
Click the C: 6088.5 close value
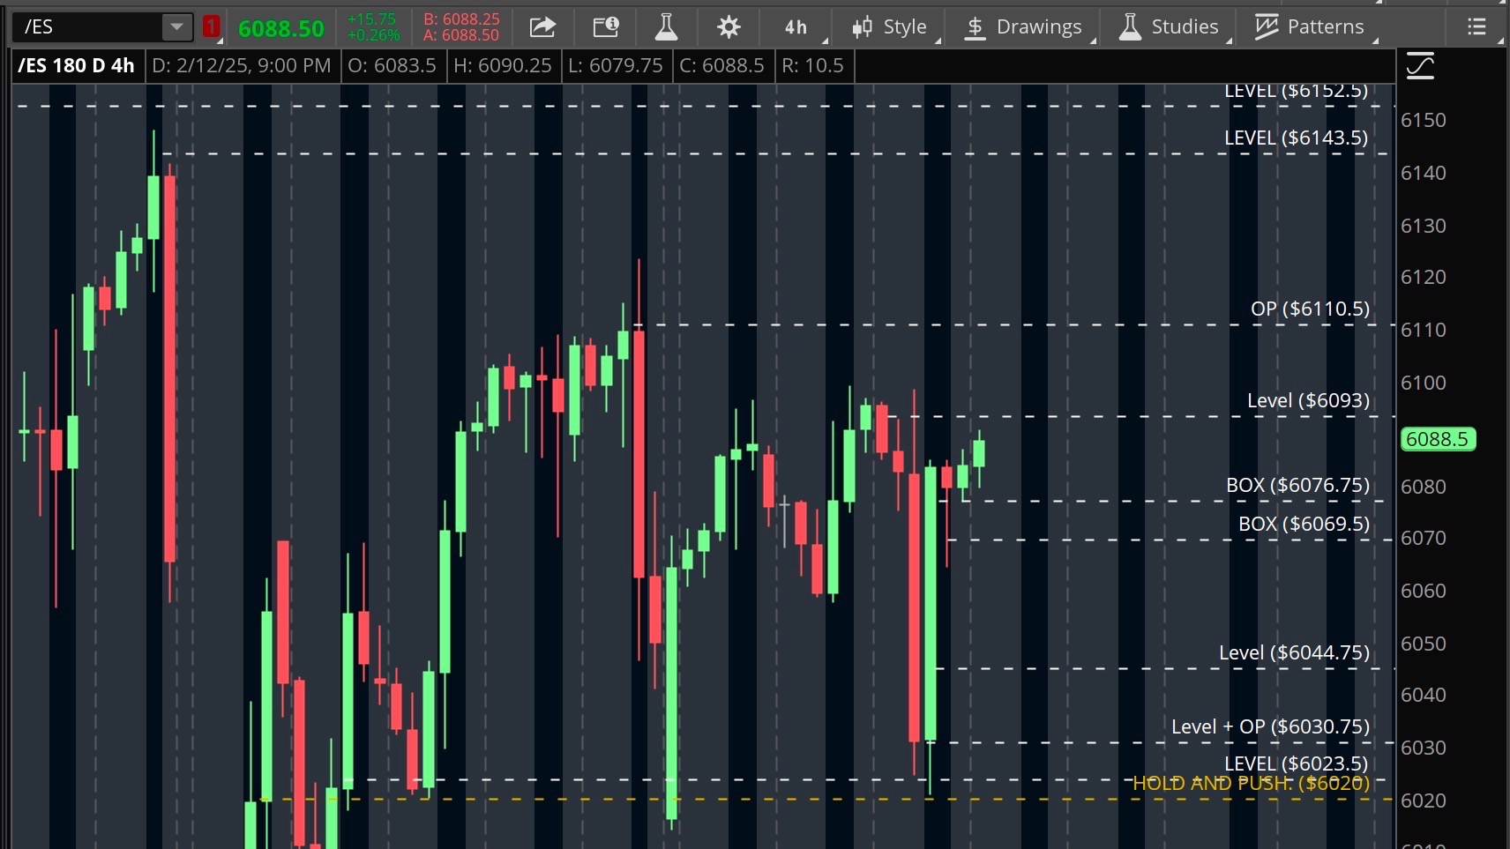(x=722, y=65)
